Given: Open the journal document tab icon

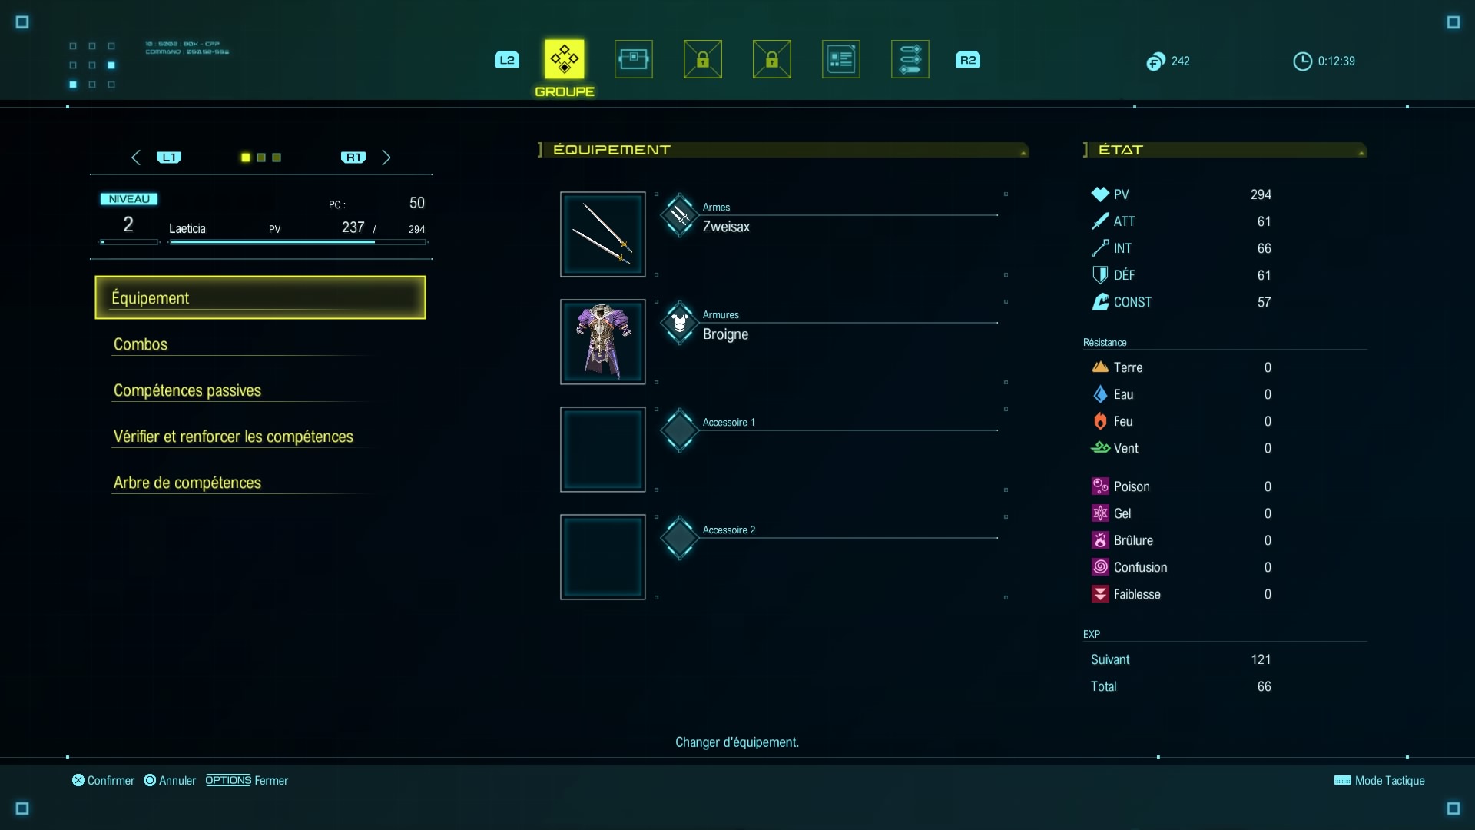Looking at the screenshot, I should (841, 59).
